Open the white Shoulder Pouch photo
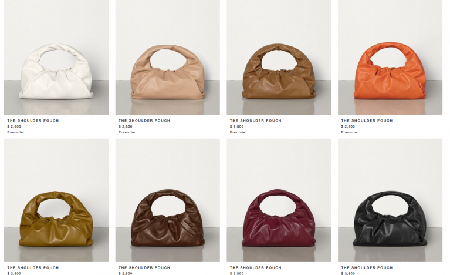 pyautogui.click(x=56, y=57)
